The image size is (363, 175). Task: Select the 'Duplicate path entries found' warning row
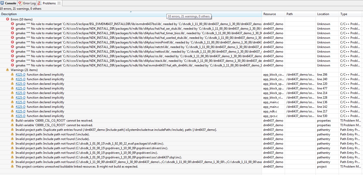pyautogui.click(x=103, y=130)
